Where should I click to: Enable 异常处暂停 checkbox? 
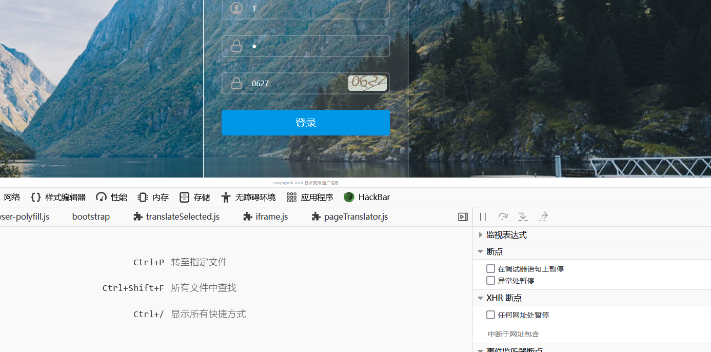[x=490, y=280]
